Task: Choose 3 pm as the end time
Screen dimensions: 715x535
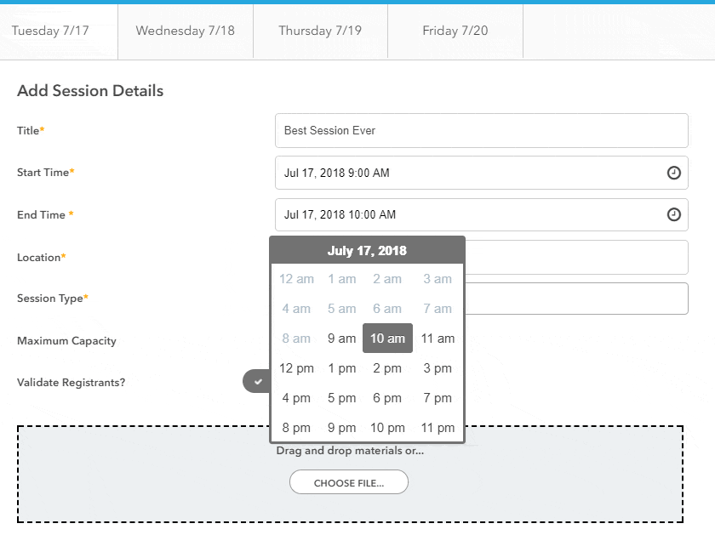Action: (437, 367)
